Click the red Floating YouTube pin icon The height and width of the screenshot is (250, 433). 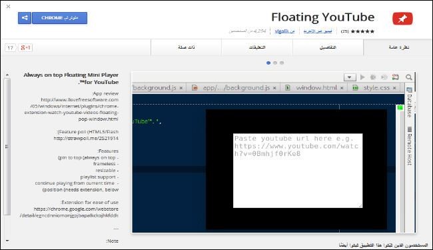pos(402,19)
